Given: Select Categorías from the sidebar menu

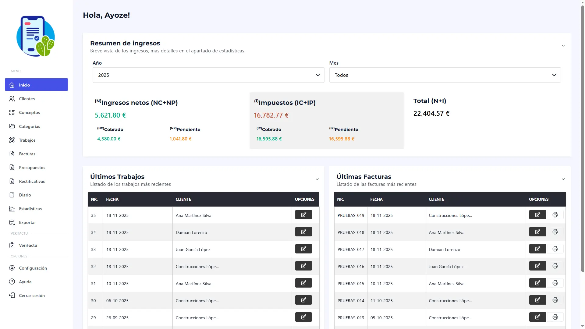Looking at the screenshot, I should [x=12, y=126].
